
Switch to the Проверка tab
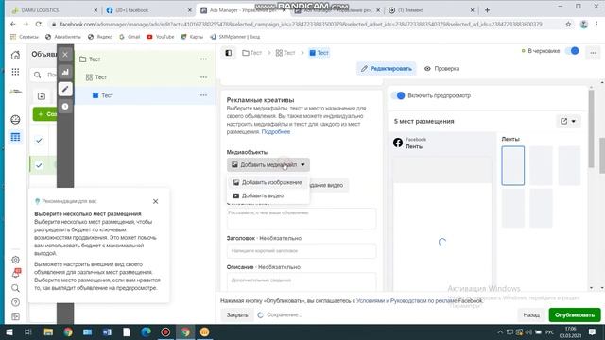click(441, 68)
